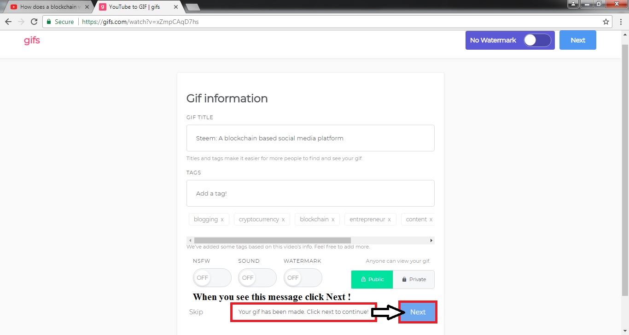Click the Chrome user profile icon
Image resolution: width=629 pixels, height=335 pixels.
click(x=573, y=4)
